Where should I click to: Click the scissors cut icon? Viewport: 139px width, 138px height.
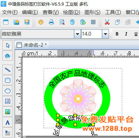[107, 22]
